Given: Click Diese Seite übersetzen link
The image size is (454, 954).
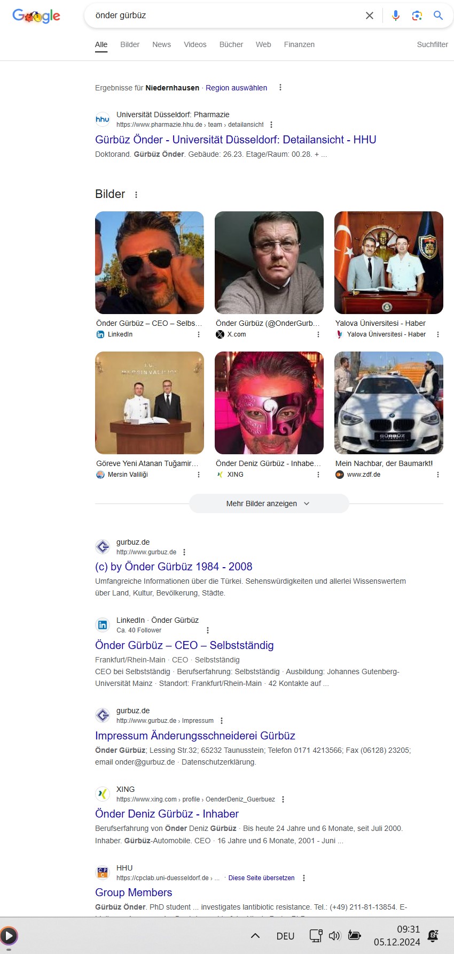Looking at the screenshot, I should click(261, 878).
